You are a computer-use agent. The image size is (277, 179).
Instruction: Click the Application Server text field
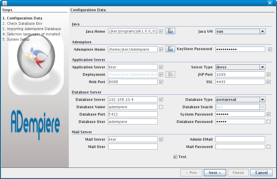tap(133, 67)
